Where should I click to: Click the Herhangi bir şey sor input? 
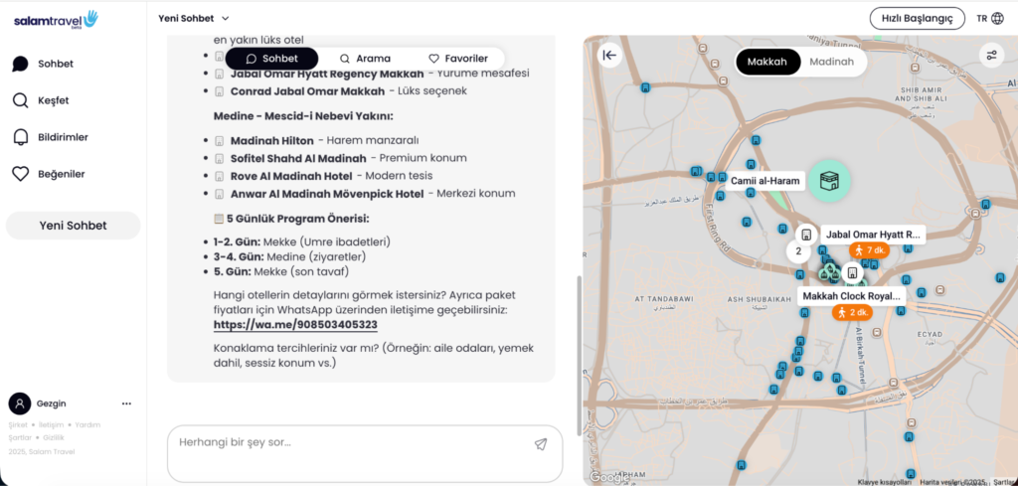(348, 442)
